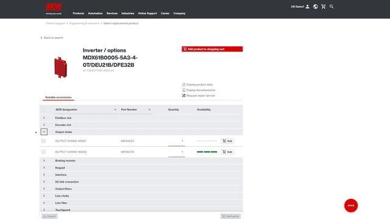Expand the DC link connection row
Screen dimensions: 390x219
(44, 182)
